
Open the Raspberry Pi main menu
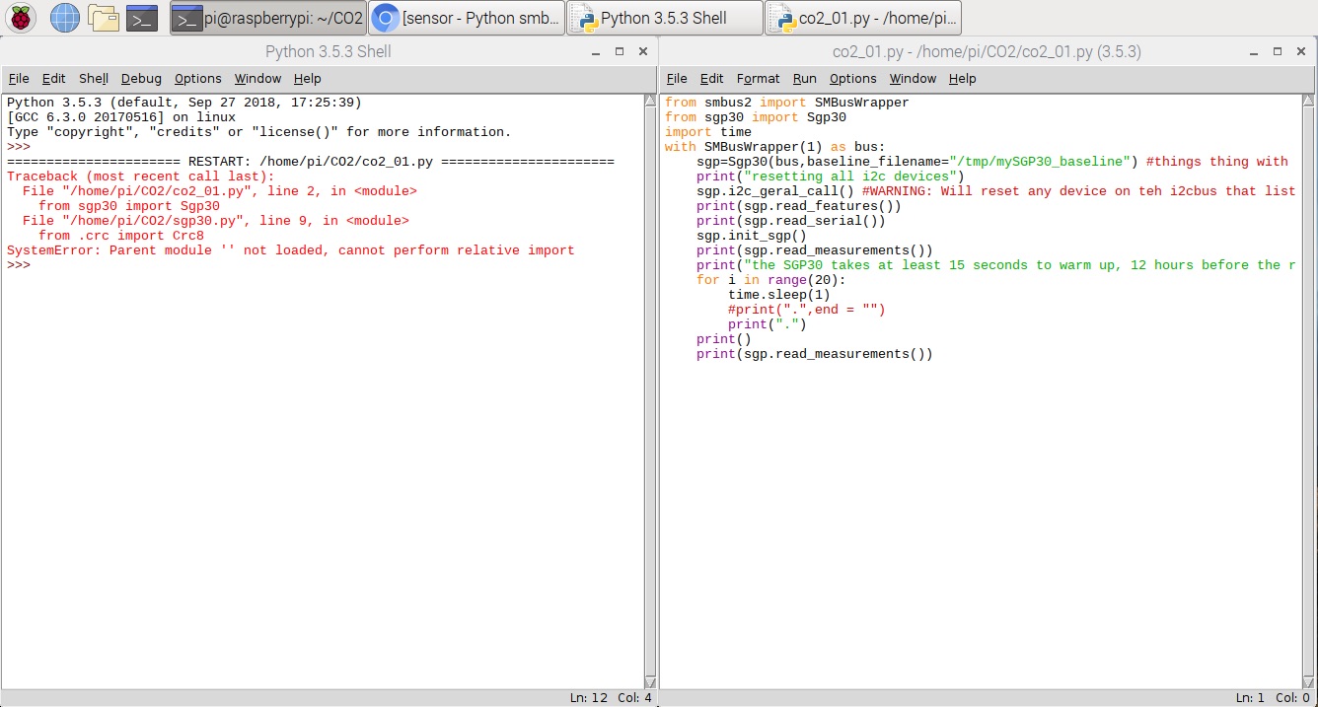click(x=21, y=17)
